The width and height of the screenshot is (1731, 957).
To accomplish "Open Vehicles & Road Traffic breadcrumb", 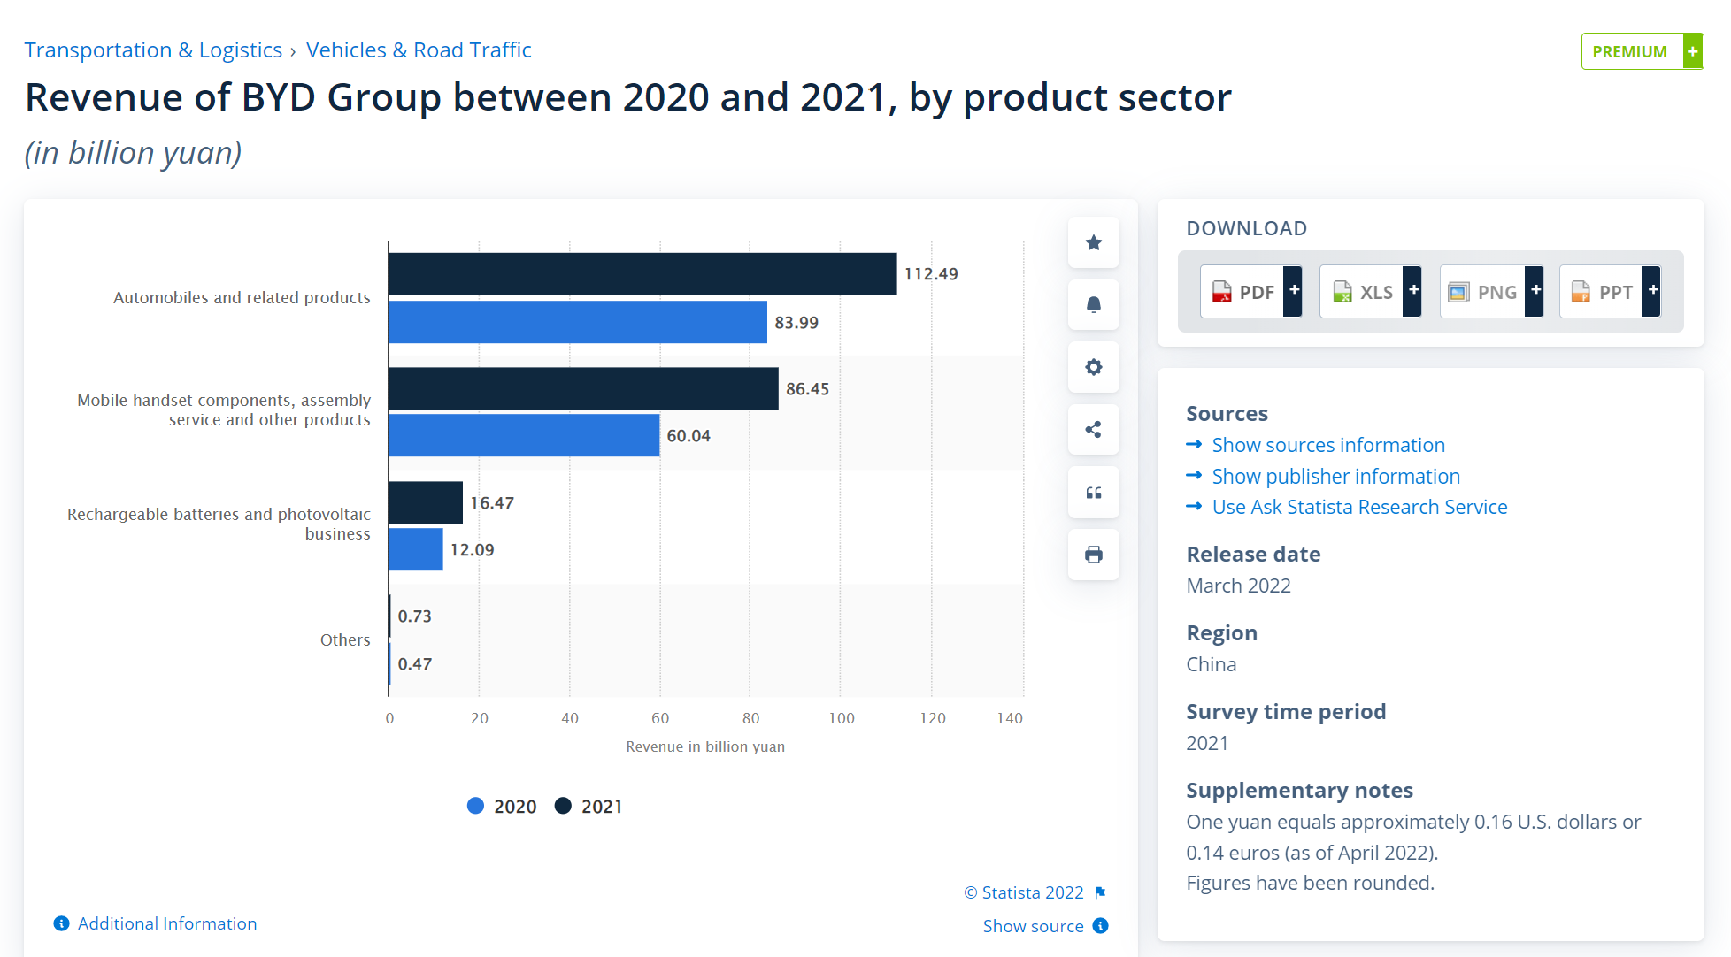I will point(419,50).
